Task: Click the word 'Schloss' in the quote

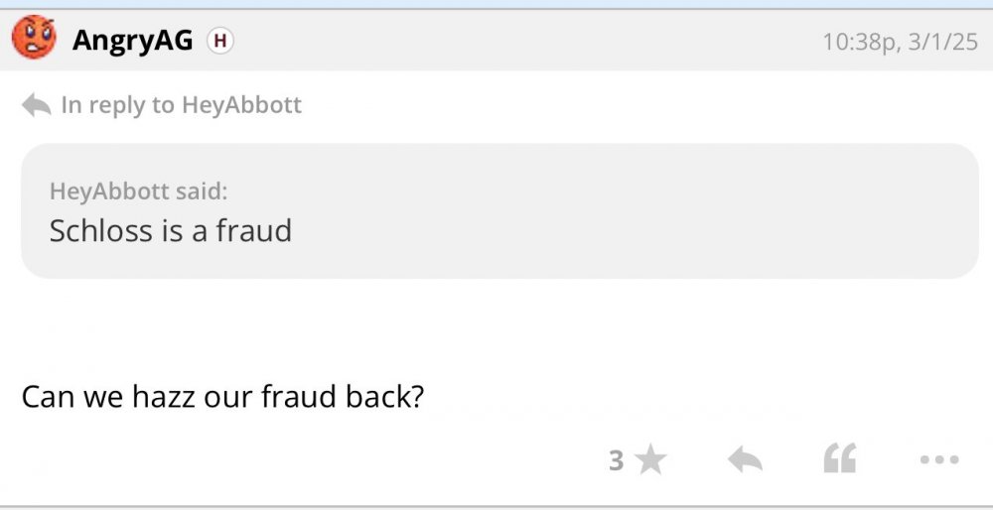Action: pos(89,231)
